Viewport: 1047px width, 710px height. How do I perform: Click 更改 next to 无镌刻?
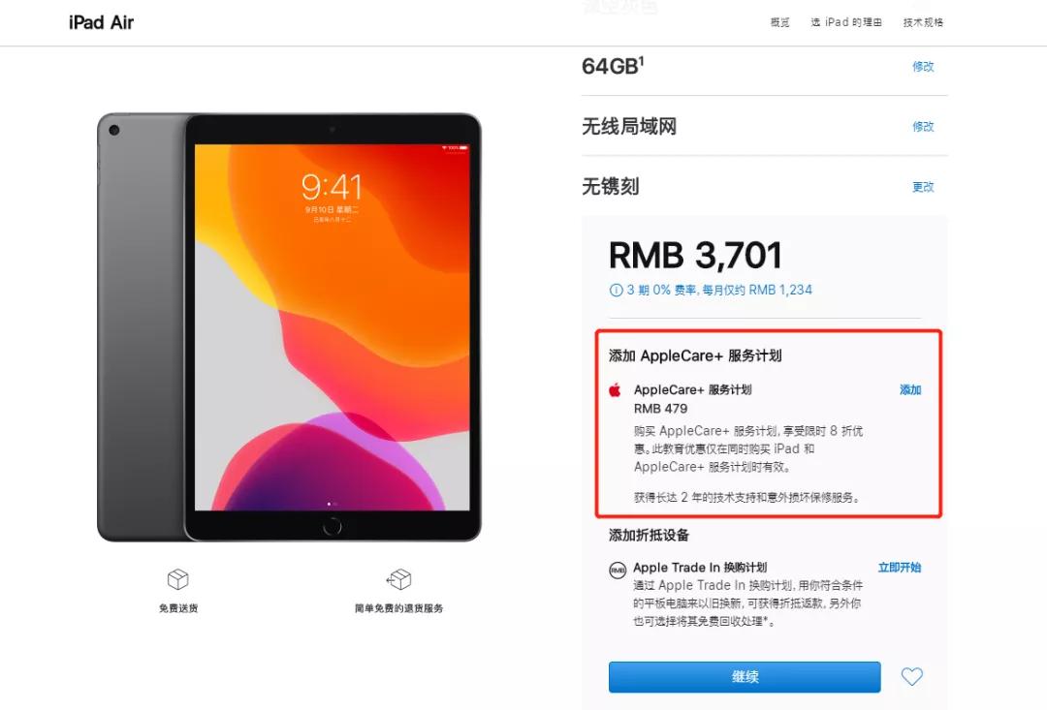pyautogui.click(x=924, y=187)
